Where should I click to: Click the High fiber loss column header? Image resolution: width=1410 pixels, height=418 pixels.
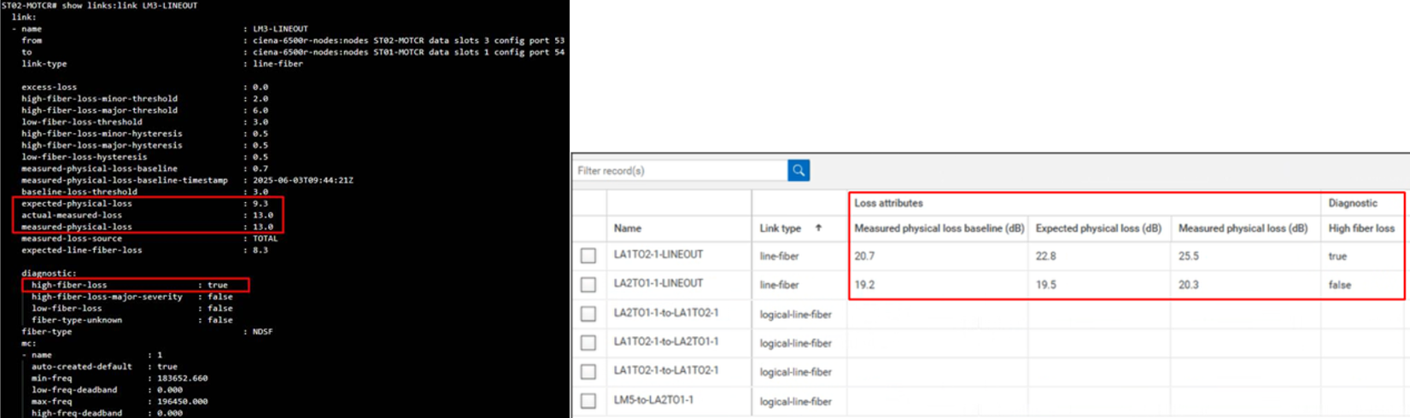pos(1361,228)
